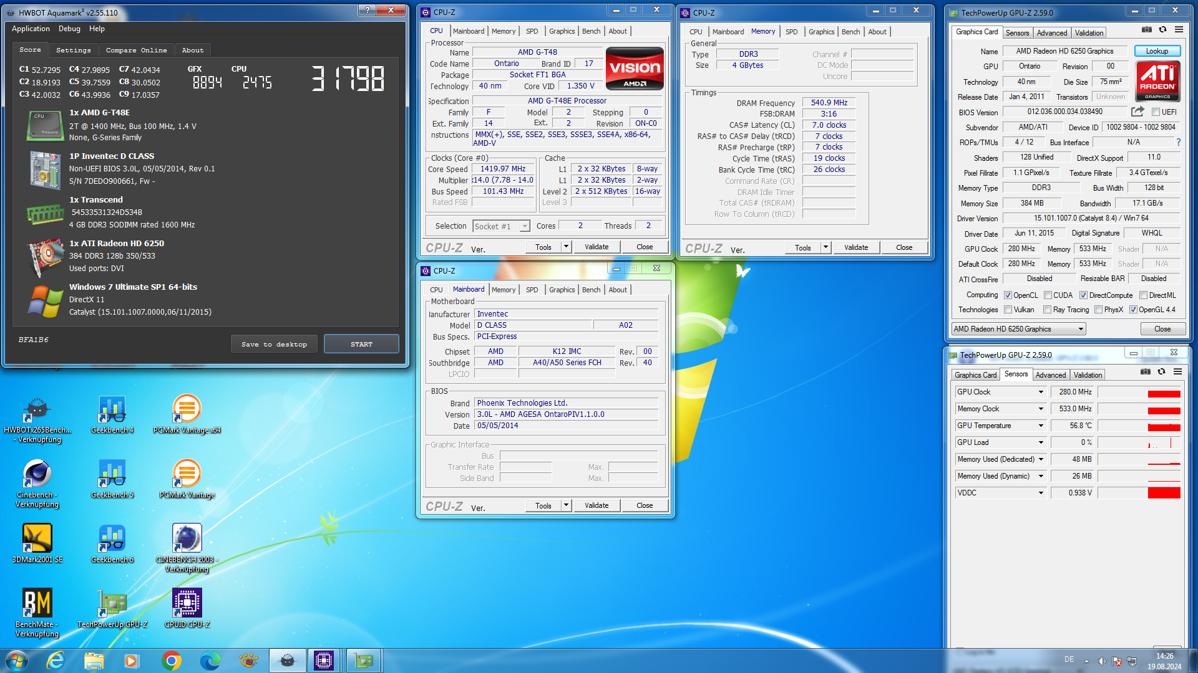
Task: Click the screenshot camera icon in the top GPU-Z window
Action: (1147, 29)
